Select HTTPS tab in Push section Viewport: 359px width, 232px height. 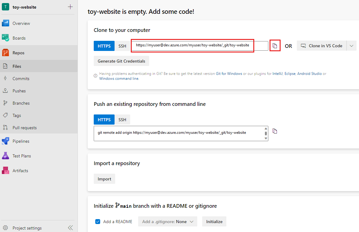pos(104,120)
